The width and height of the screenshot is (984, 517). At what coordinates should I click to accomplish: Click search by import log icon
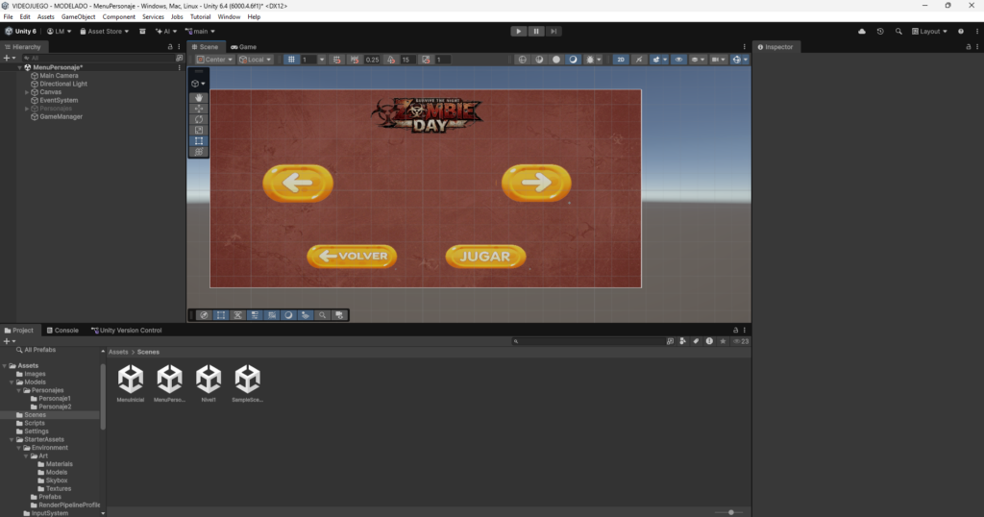coord(709,341)
